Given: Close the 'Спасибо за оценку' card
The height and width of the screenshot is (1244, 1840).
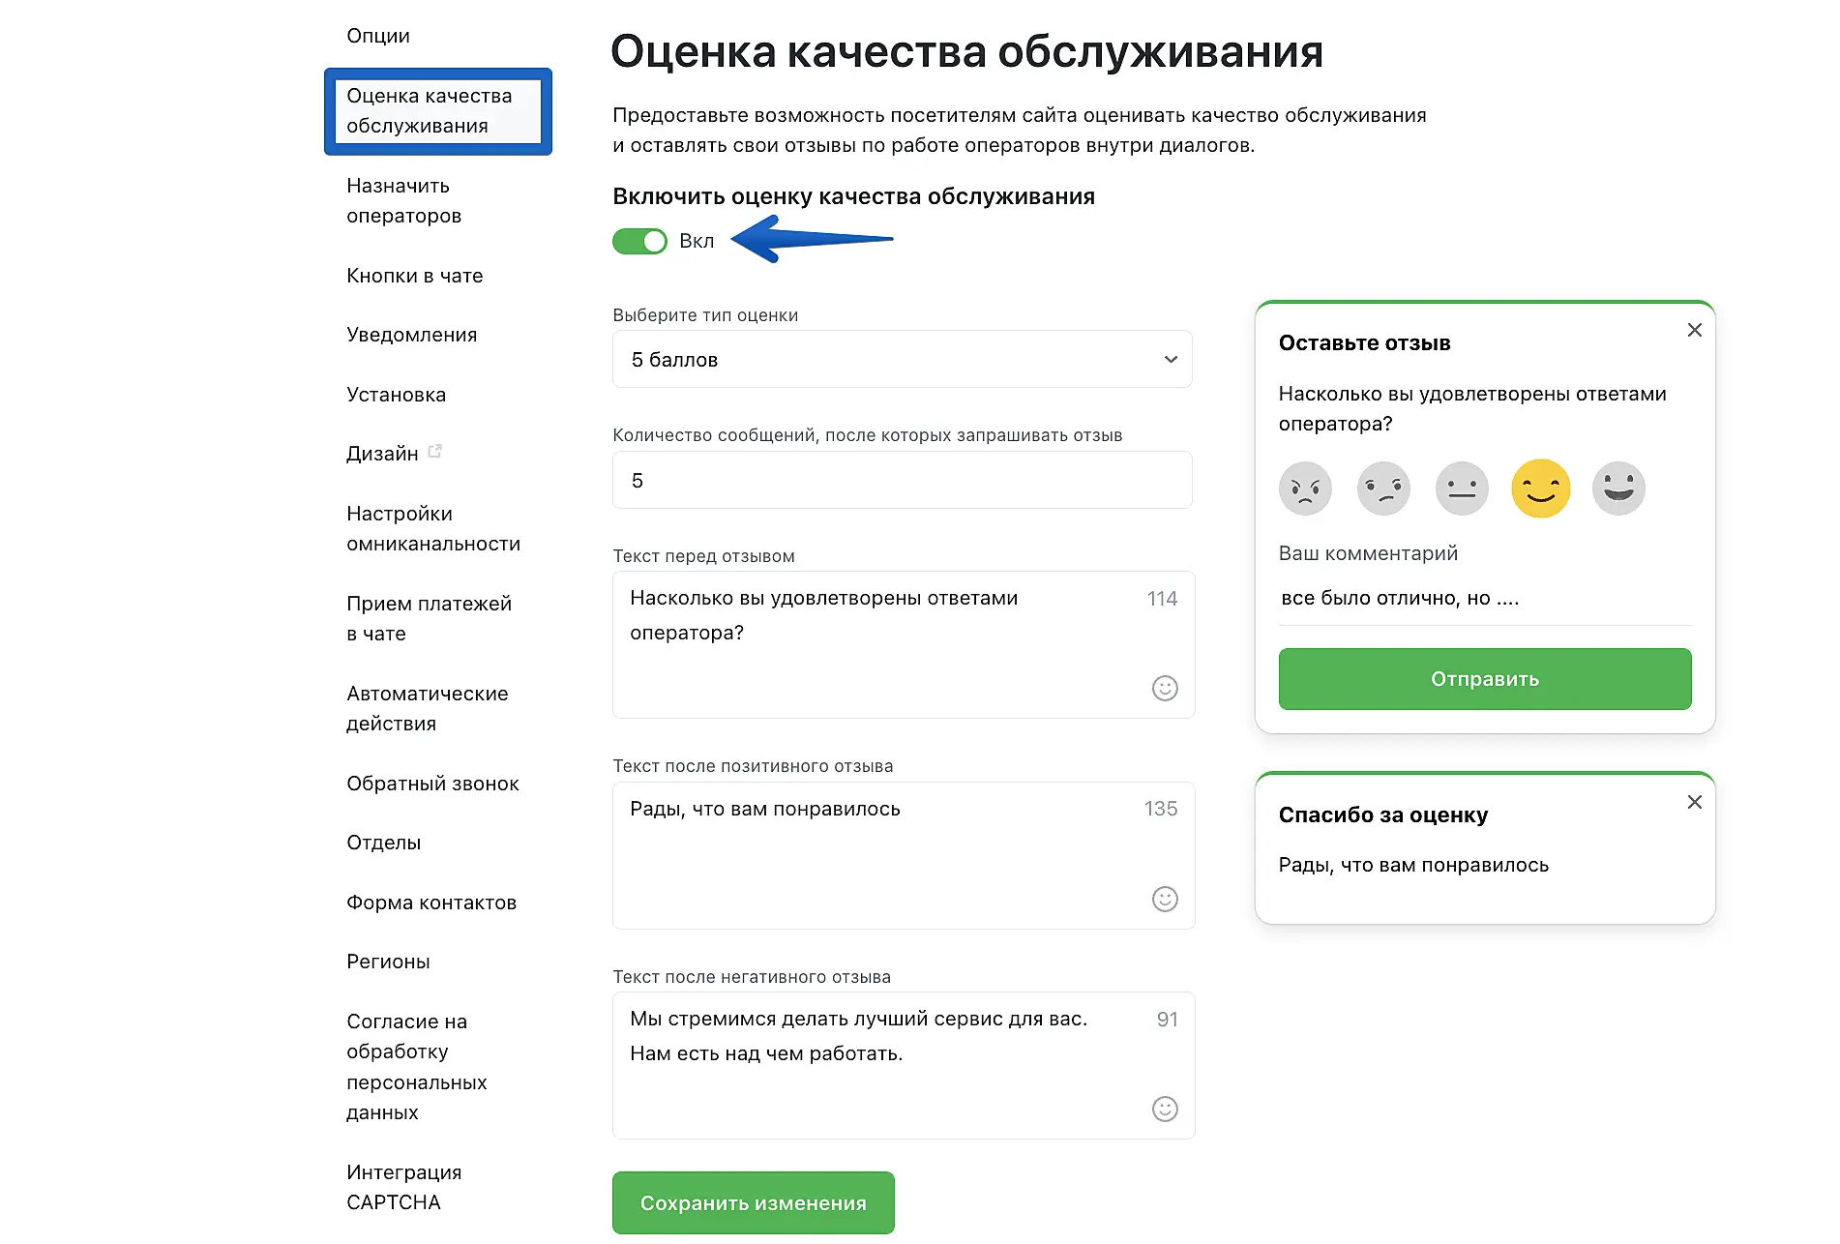Looking at the screenshot, I should point(1695,802).
